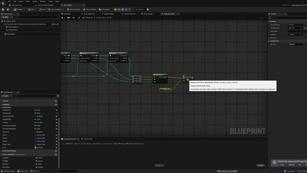
Task: Select the Integer local variable row
Action: tap(29, 167)
